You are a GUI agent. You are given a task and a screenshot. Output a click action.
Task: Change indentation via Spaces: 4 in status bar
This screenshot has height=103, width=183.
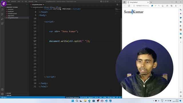(91, 97)
